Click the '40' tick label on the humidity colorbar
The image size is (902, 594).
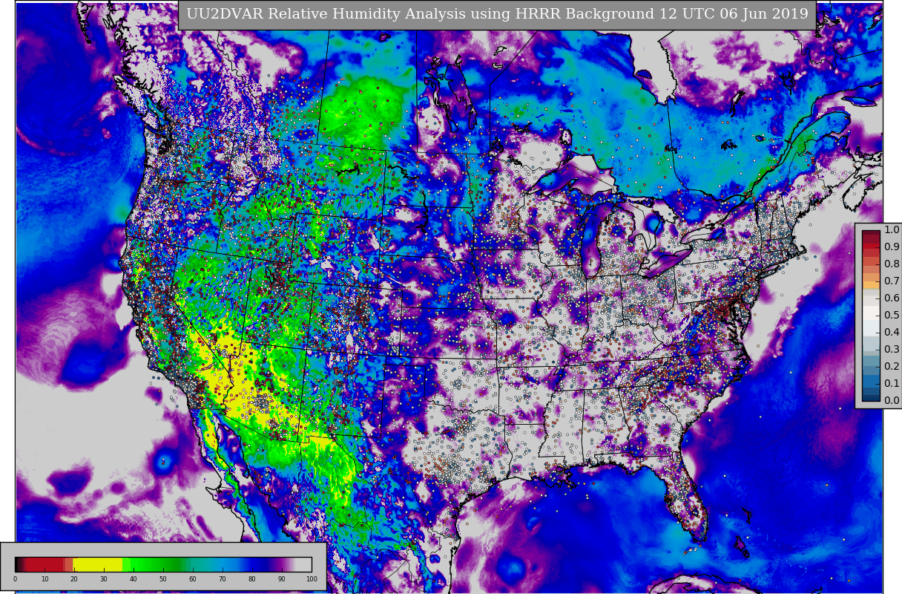pos(134,578)
